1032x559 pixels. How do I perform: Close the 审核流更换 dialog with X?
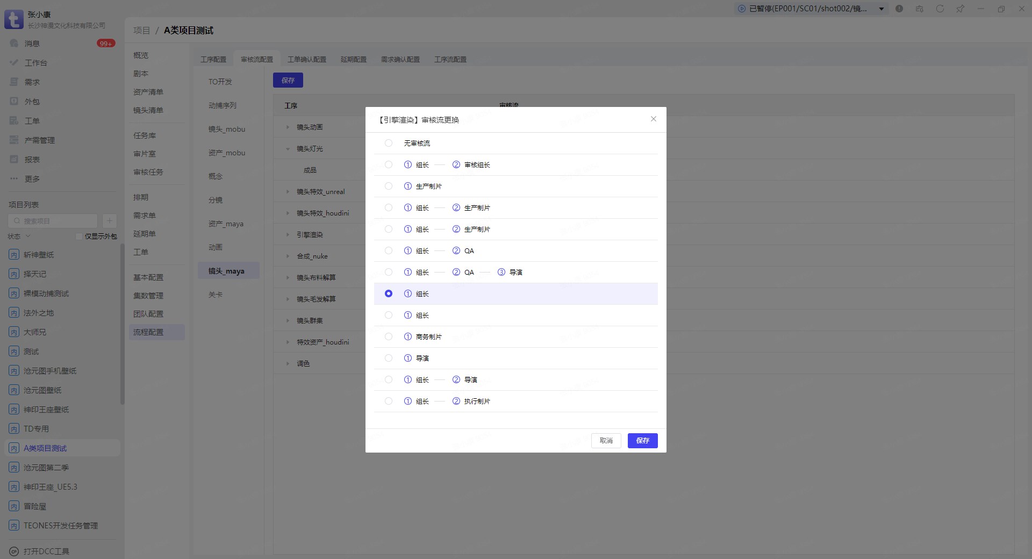coord(653,119)
